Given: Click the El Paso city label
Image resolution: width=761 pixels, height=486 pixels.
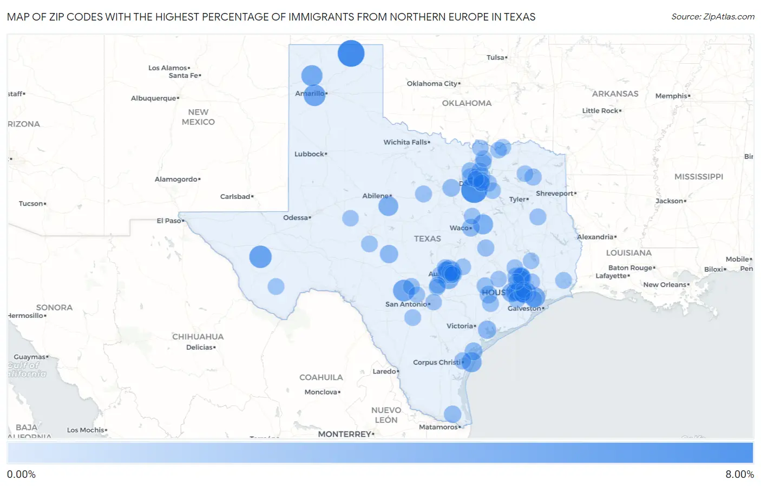Looking at the screenshot, I should (x=169, y=221).
